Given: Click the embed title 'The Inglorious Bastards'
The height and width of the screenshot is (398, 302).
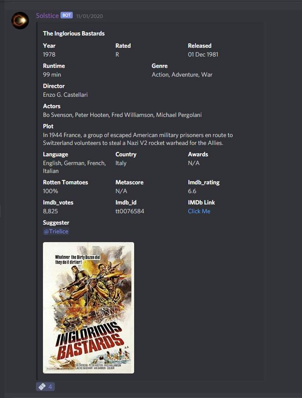Looking at the screenshot, I should click(74, 33).
